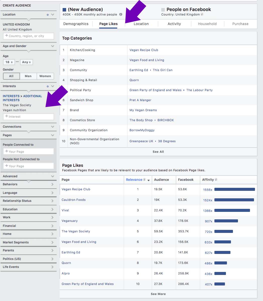Open the Household tab
263x301 pixels.
click(x=207, y=24)
